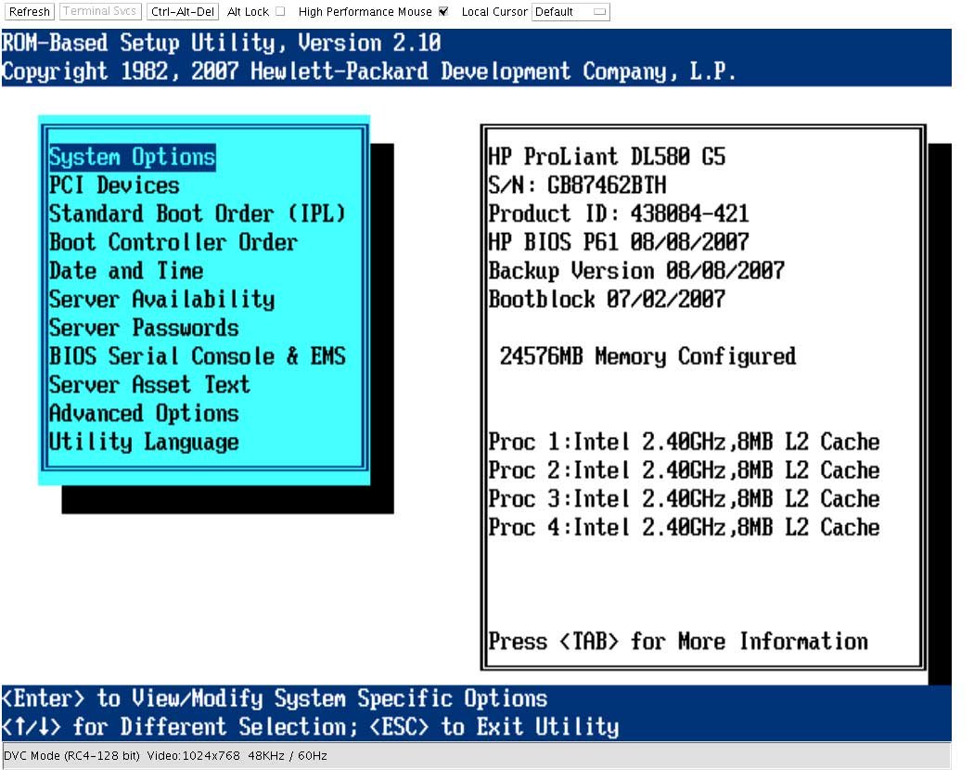Select the System Options menu entry

click(133, 157)
